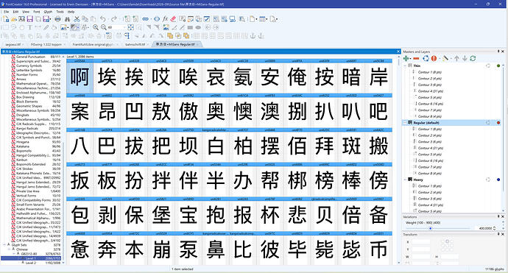This screenshot has width=508, height=273.
Task: Click the New font toolbar icon
Action: (5, 19)
